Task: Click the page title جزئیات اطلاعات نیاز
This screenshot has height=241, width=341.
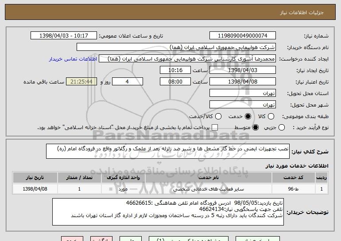Action: [302, 12]
